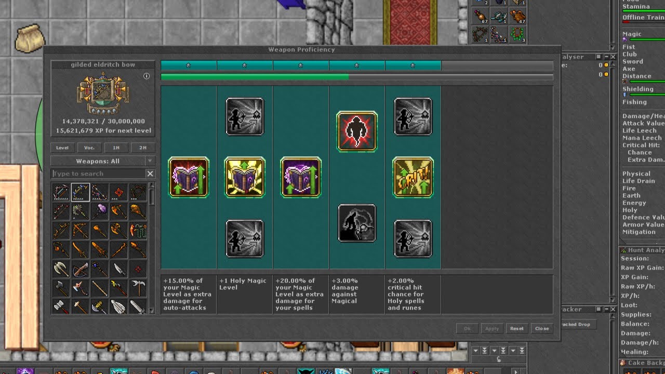This screenshot has width=665, height=374.
Task: Pick the greyed top perk in fifth column
Action: 413,116
